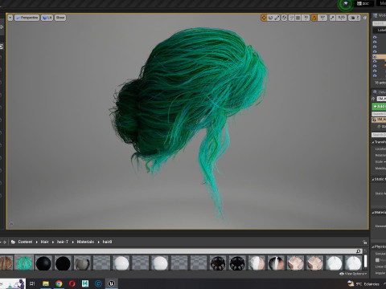Toggle scale snapping in viewport
The image size is (386, 289).
332,18
